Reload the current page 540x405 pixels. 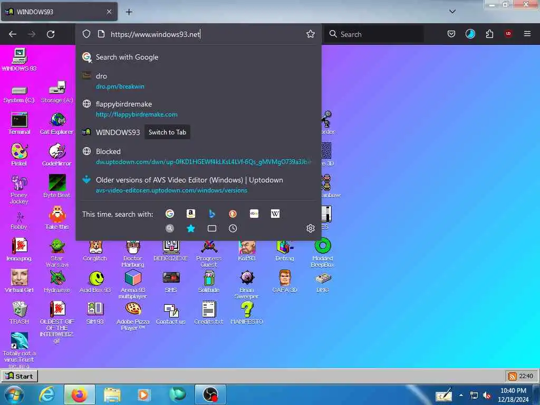[x=51, y=34]
